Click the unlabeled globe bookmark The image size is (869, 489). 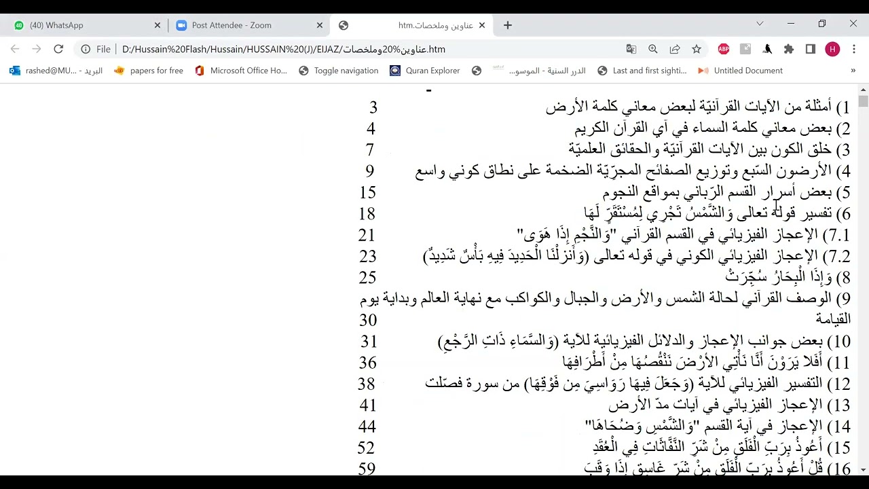(477, 71)
